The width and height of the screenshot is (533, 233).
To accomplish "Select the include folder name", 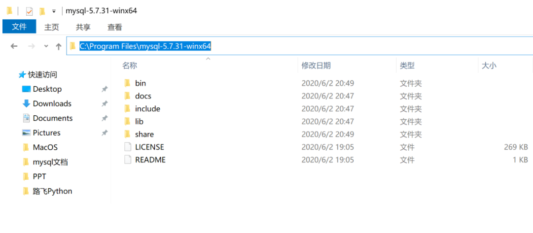I will 147,109.
